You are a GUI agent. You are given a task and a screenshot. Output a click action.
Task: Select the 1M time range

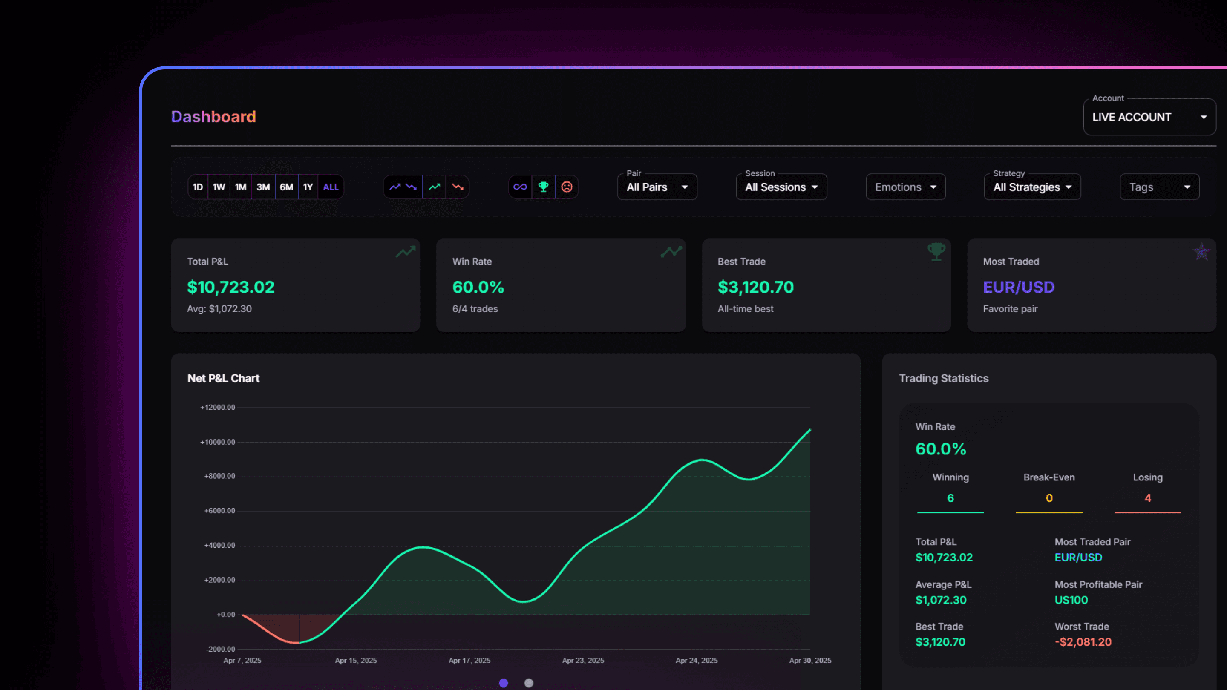241,187
